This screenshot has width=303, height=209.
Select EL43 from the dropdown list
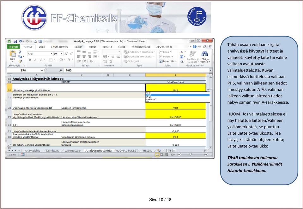click(x=178, y=97)
